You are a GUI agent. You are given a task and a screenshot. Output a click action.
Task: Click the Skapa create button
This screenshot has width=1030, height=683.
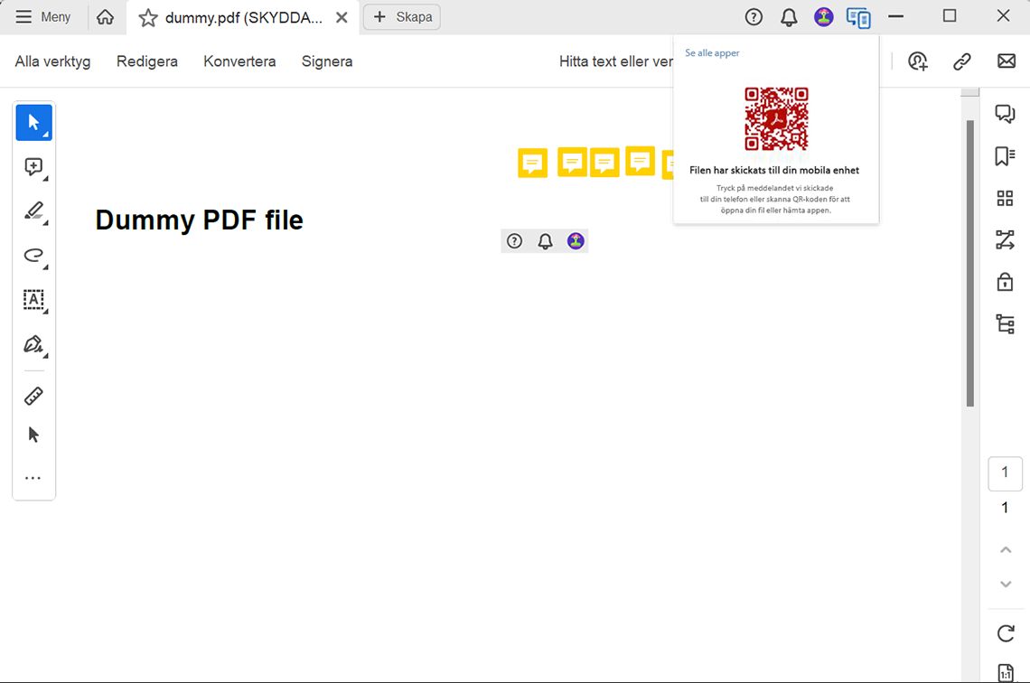(402, 17)
